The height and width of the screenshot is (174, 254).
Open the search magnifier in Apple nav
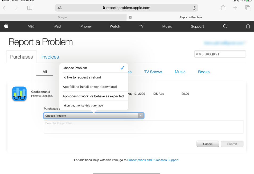click(x=225, y=26)
